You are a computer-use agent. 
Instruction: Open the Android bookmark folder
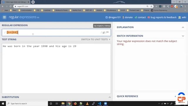click(98, 10)
